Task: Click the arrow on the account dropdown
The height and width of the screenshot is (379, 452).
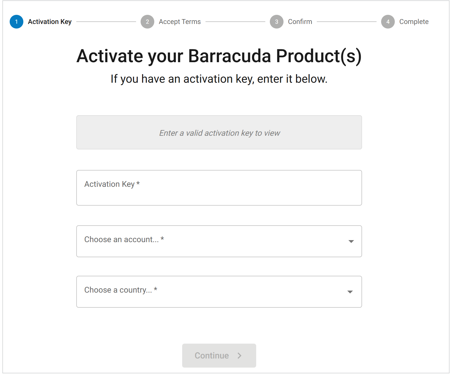Action: click(351, 242)
